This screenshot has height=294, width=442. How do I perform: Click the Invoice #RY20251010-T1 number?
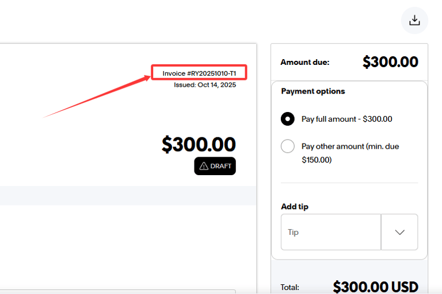coord(199,73)
